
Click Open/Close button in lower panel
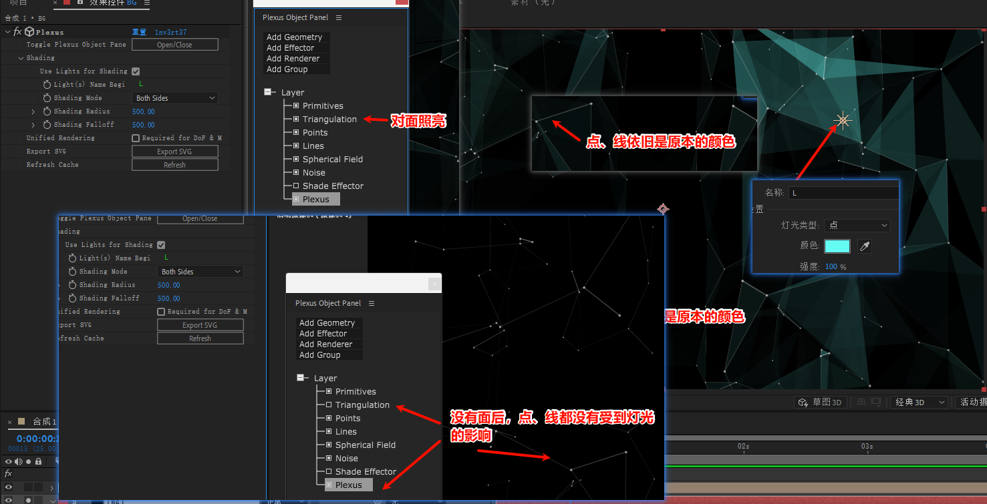[200, 219]
